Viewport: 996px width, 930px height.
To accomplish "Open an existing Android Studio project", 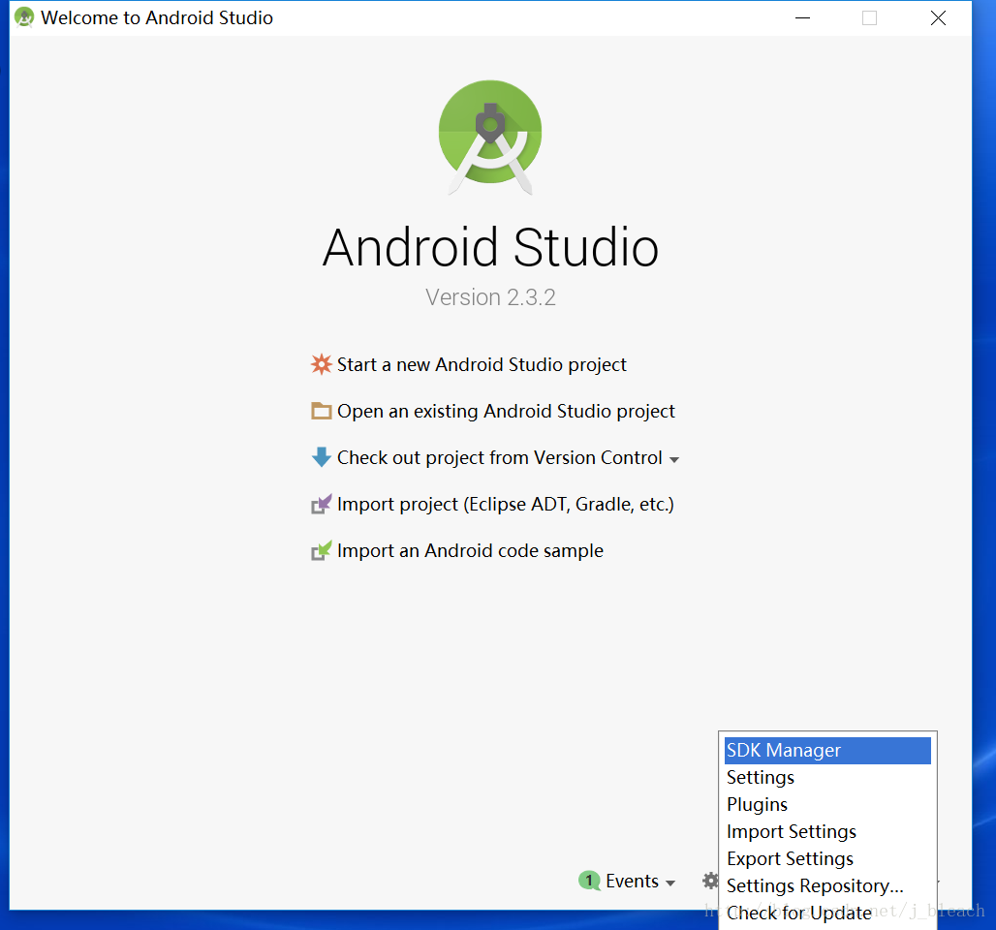I will coord(506,411).
